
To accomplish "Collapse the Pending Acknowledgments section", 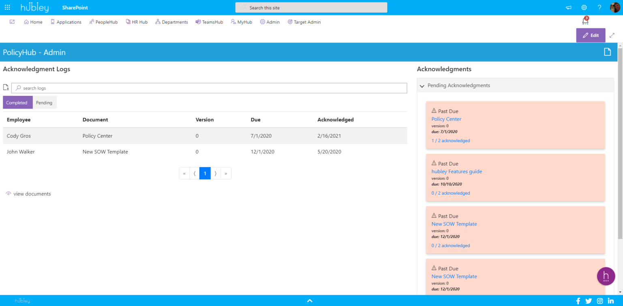I will click(422, 86).
